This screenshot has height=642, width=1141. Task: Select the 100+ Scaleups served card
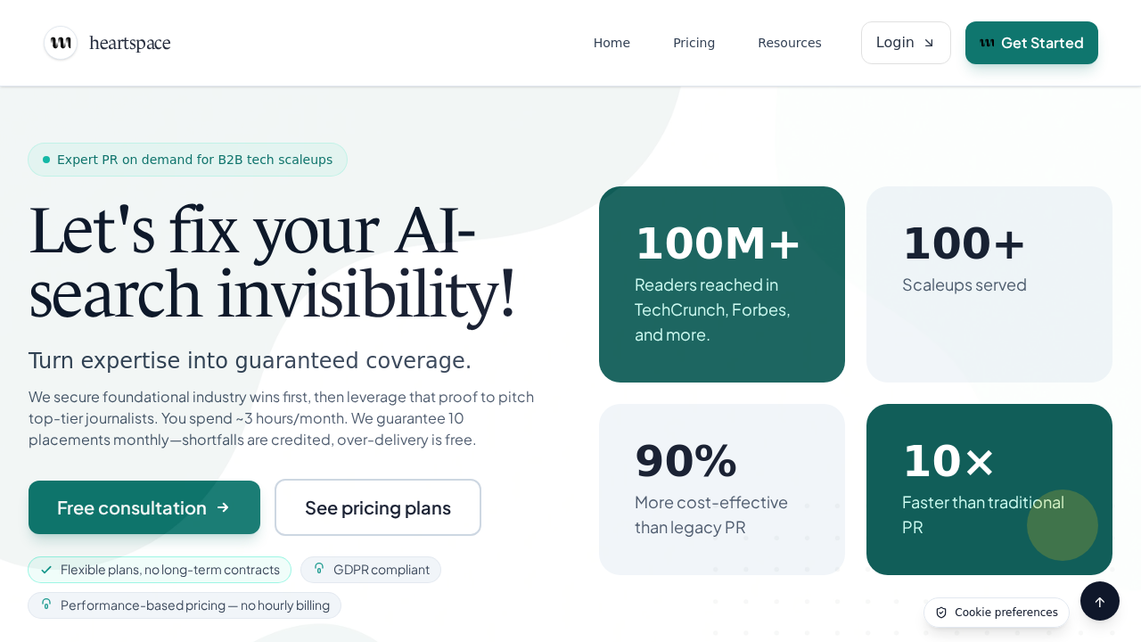click(989, 284)
